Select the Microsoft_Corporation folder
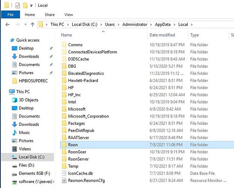Image resolution: width=234 pixels, height=188 pixels. (88, 116)
